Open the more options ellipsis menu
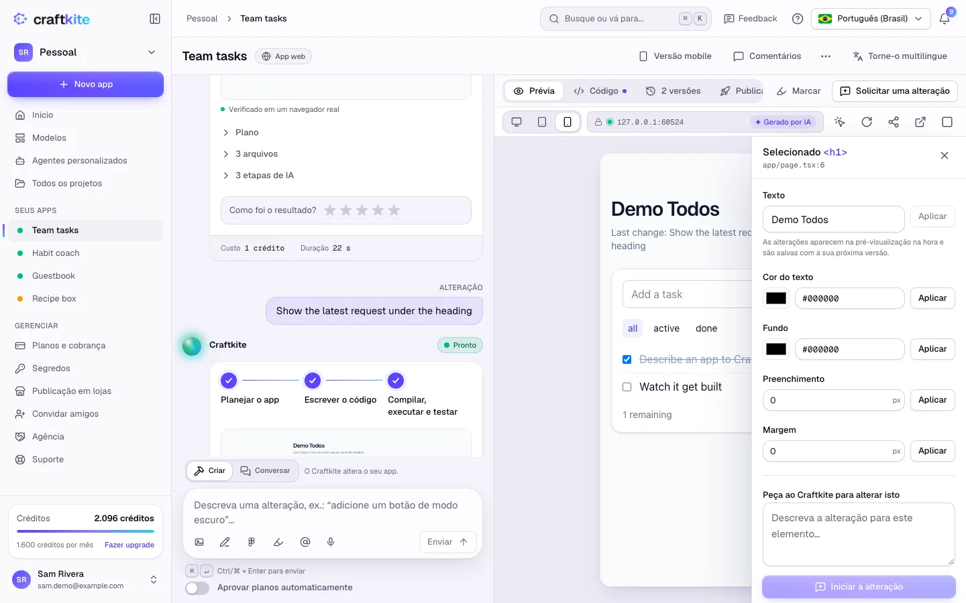Image resolution: width=966 pixels, height=603 pixels. (826, 56)
